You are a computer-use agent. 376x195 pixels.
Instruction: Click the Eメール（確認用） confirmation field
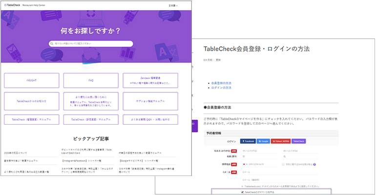[x=280, y=180]
